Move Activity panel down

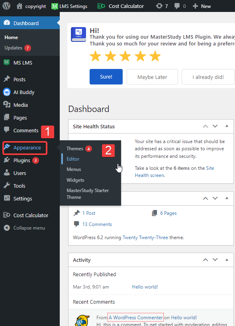215,260
